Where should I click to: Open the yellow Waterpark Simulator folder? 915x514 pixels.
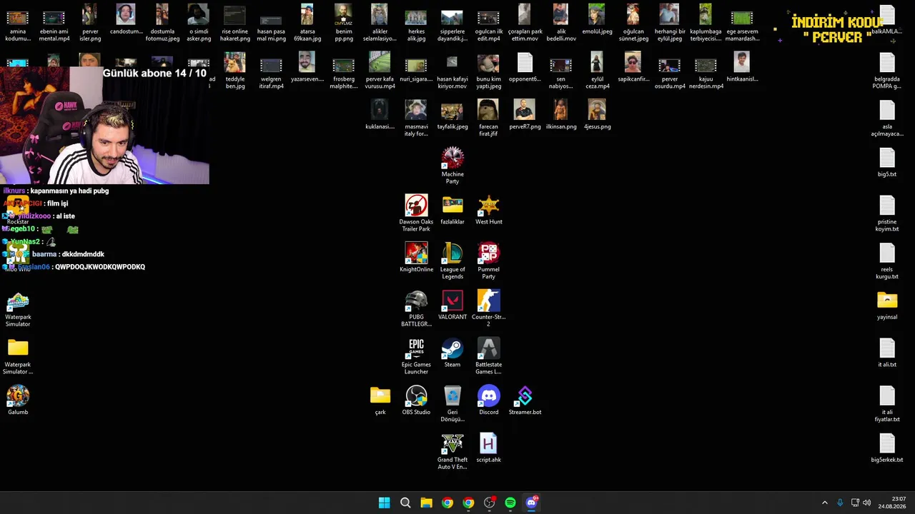[x=18, y=356]
